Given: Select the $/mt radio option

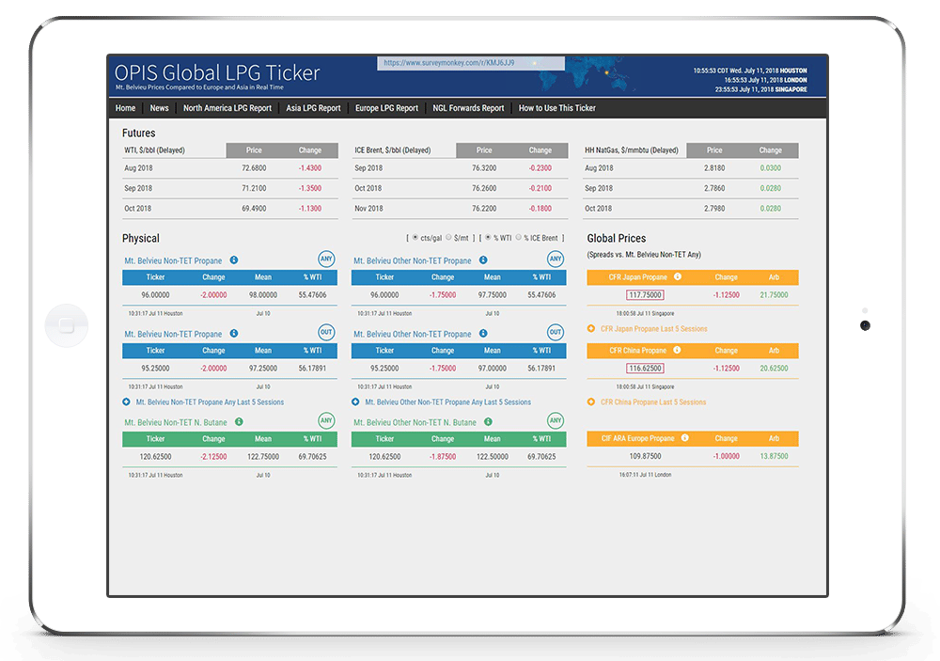Looking at the screenshot, I should pyautogui.click(x=448, y=238).
